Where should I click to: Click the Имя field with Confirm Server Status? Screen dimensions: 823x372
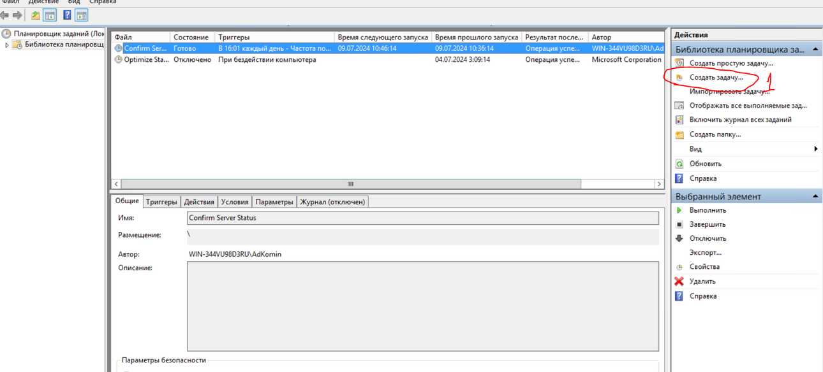click(x=423, y=218)
